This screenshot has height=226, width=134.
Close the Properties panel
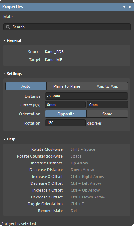[130, 7]
